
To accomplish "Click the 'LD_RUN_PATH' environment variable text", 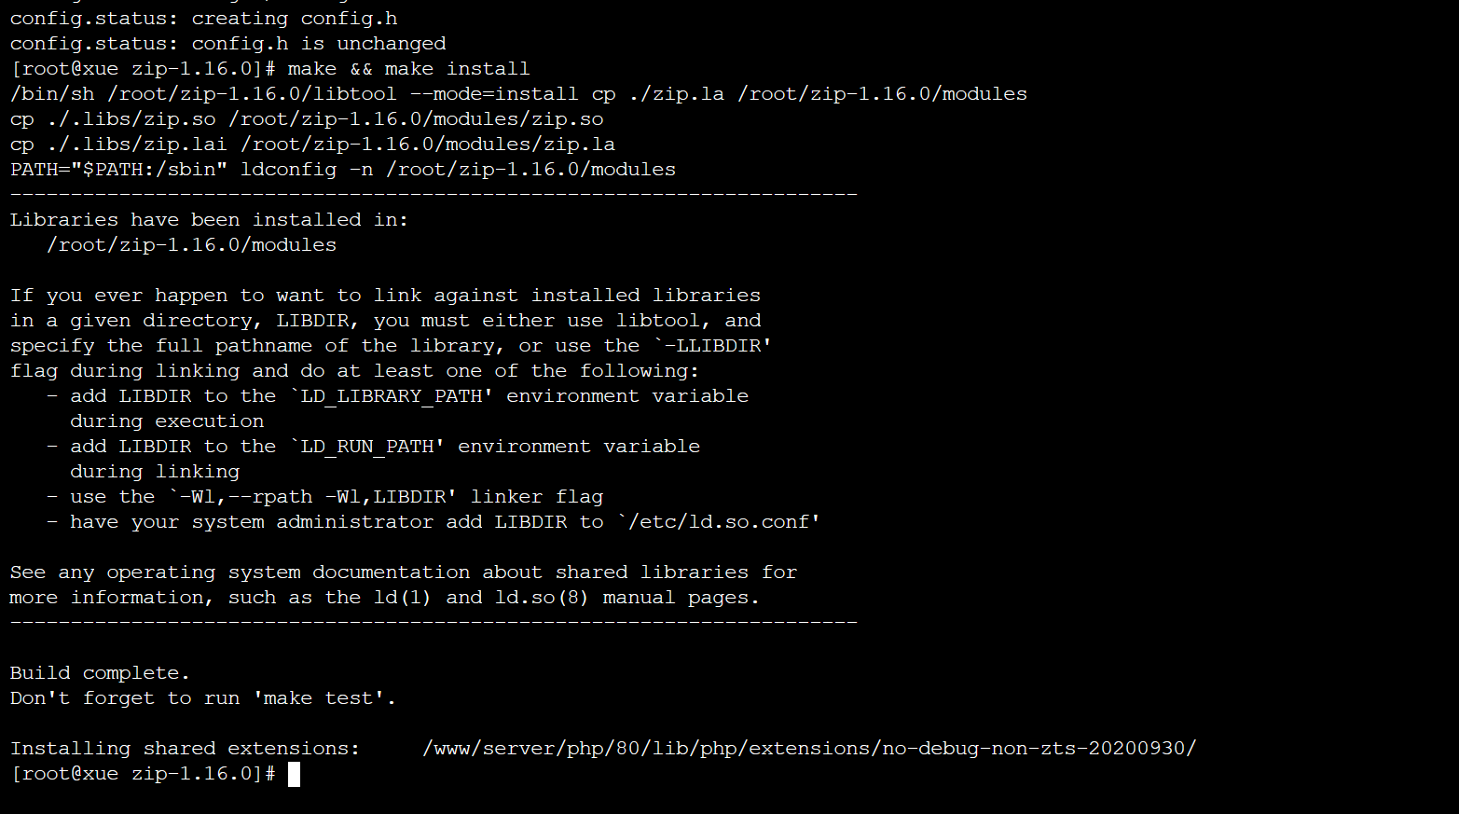I will click(x=367, y=447).
